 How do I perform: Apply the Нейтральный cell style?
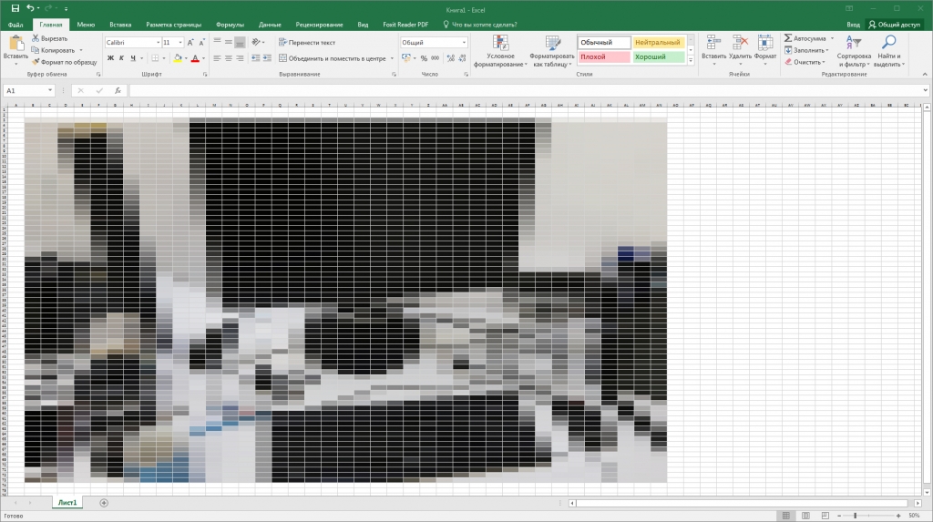658,42
